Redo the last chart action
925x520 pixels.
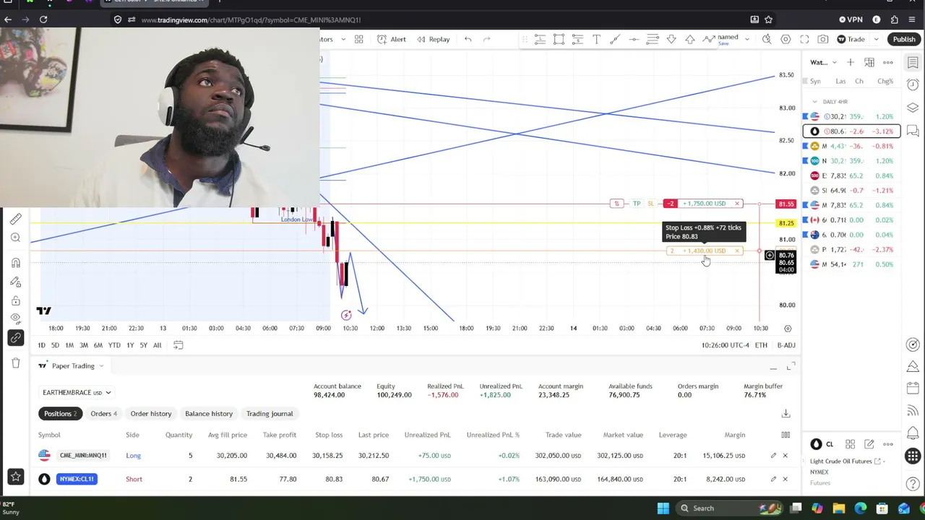coord(486,39)
